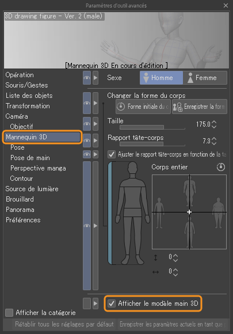Check Afficher la catégorie checkbox
Image resolution: width=233 pixels, height=334 pixels.
tap(9, 313)
